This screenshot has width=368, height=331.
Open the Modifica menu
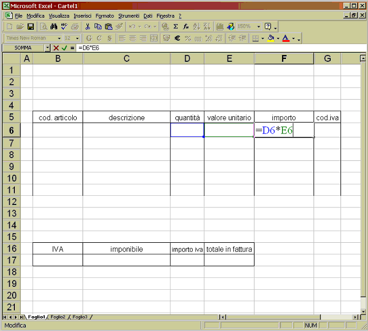click(x=36, y=16)
